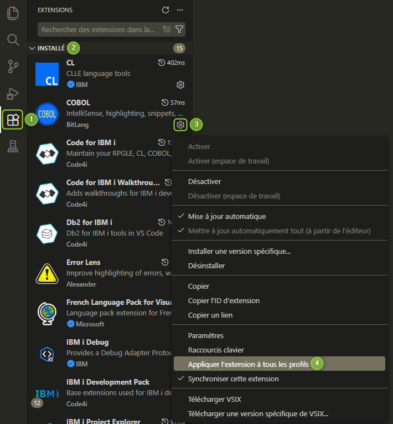This screenshot has height=424, width=393.
Task: Refresh the extensions list
Action: [x=165, y=10]
